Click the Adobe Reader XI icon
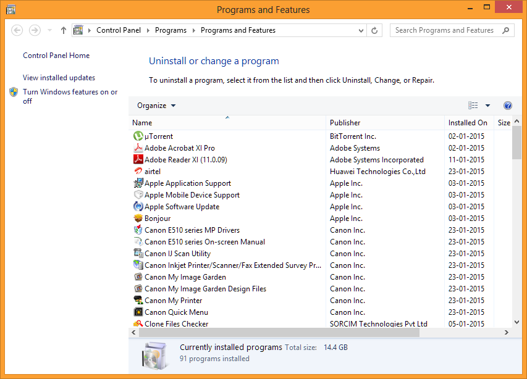 point(138,159)
